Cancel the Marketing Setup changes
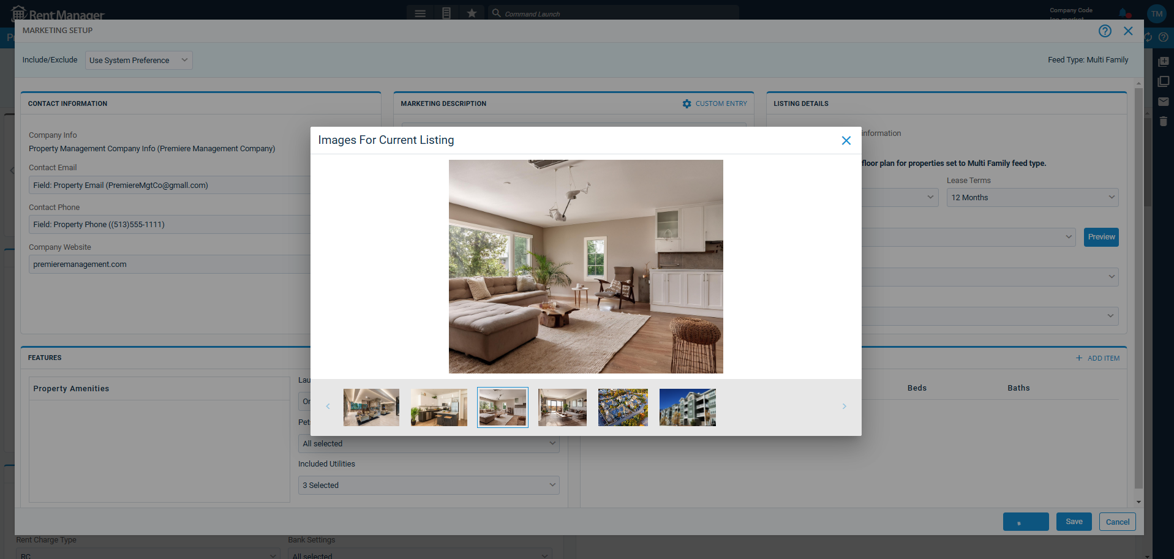 (1117, 522)
